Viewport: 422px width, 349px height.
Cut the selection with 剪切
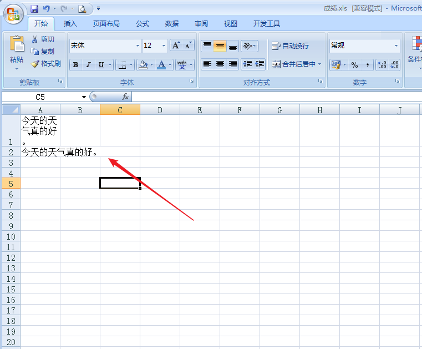(43, 39)
